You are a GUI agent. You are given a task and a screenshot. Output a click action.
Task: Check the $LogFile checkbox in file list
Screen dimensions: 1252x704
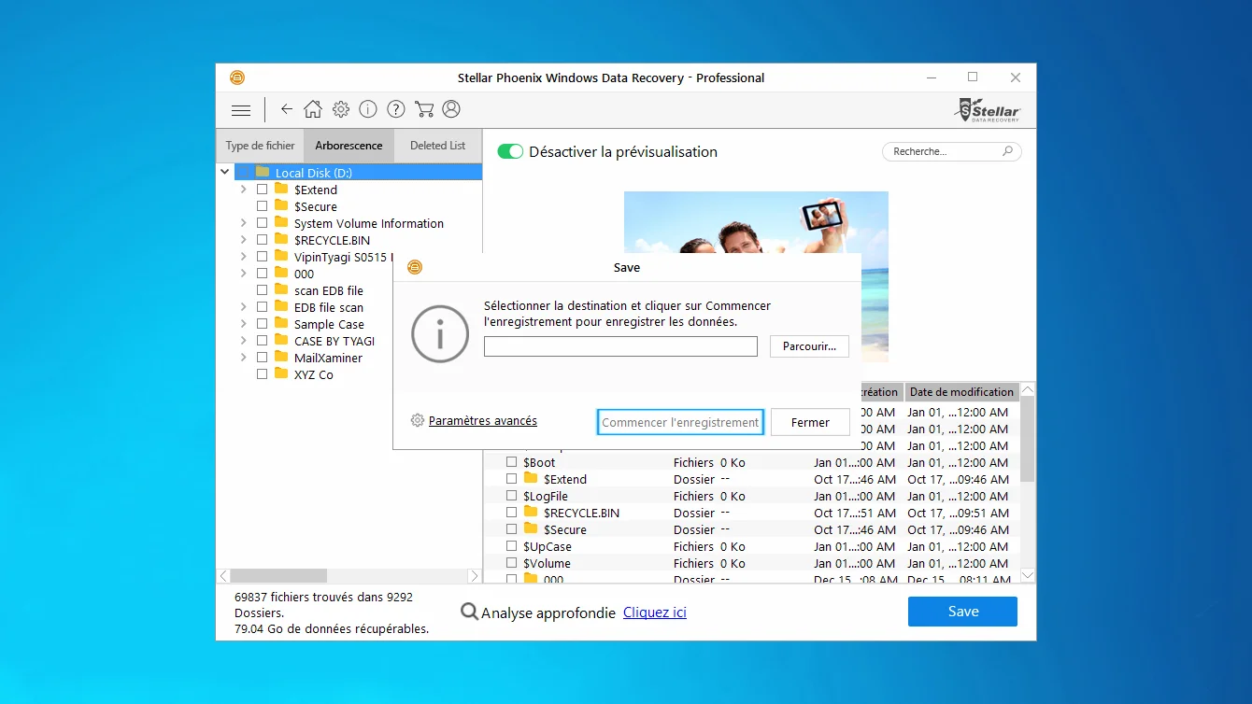click(x=511, y=496)
